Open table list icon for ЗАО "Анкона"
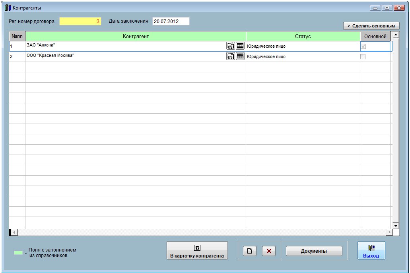This screenshot has width=410, height=273. click(x=240, y=46)
